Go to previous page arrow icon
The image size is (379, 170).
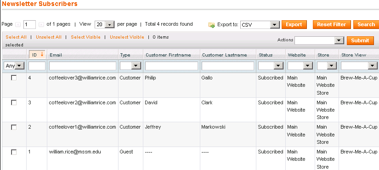coord(18,24)
